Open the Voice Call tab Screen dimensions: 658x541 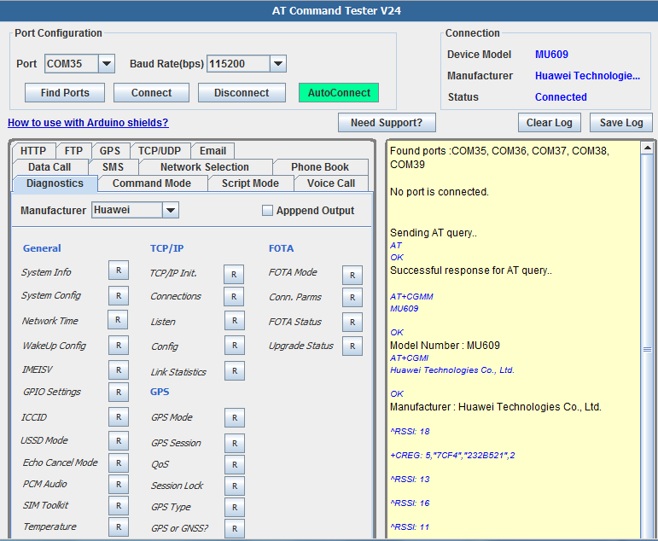[331, 183]
